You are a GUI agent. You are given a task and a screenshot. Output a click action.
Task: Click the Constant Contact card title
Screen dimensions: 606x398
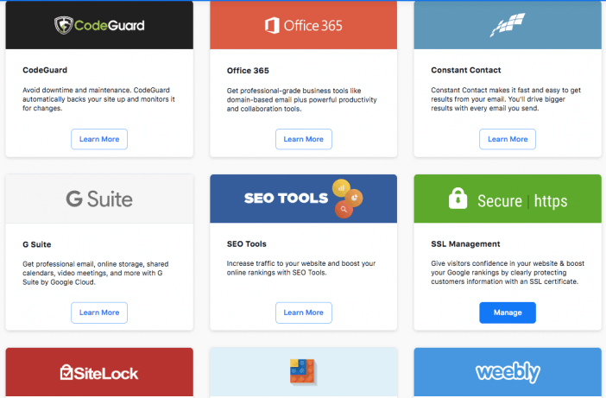point(465,70)
